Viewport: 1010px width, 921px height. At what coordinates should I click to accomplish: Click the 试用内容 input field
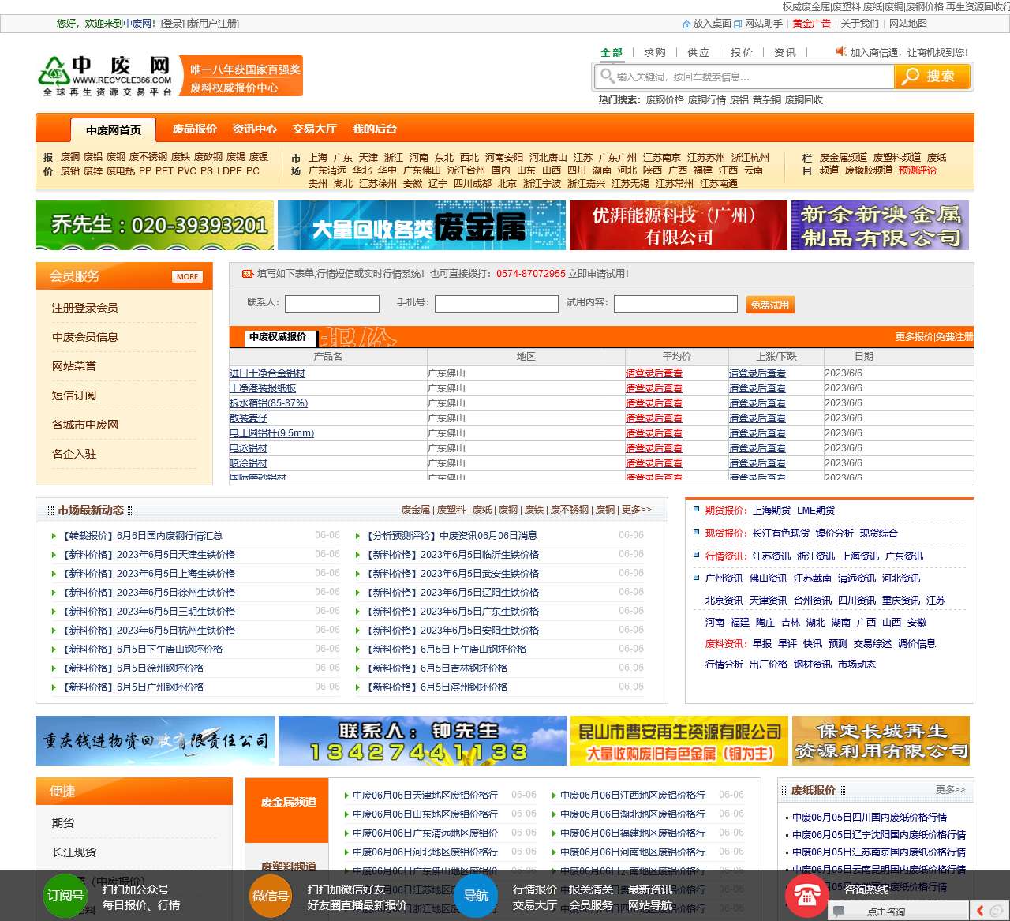coord(675,304)
